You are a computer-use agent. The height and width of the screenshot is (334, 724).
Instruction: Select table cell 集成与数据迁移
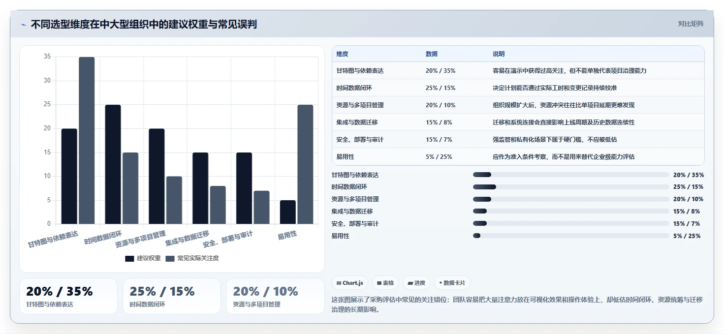pos(357,122)
